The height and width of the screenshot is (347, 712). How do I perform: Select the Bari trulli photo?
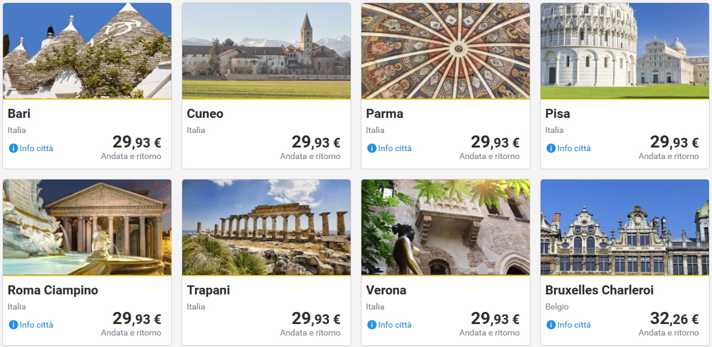(87, 51)
